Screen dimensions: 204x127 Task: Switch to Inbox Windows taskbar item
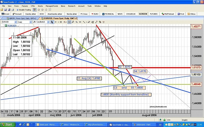71,124
